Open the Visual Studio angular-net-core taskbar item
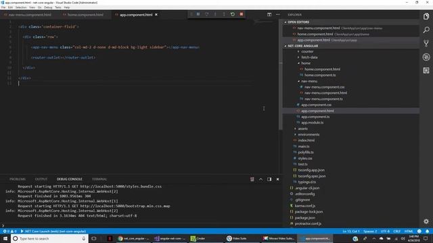 tap(170, 238)
